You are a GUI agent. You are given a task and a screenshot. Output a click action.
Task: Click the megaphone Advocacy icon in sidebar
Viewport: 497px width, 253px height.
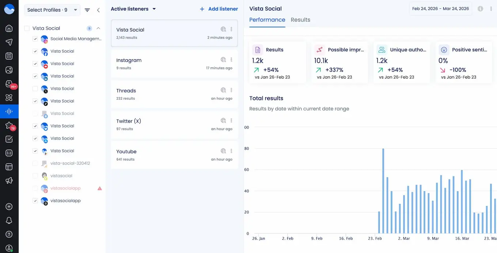tap(9, 180)
